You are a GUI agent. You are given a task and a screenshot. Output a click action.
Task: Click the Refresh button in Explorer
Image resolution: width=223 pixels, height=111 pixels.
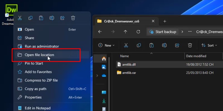138,32
